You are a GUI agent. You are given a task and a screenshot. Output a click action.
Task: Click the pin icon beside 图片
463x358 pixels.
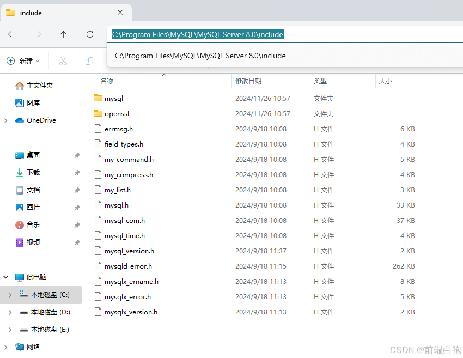pos(77,208)
